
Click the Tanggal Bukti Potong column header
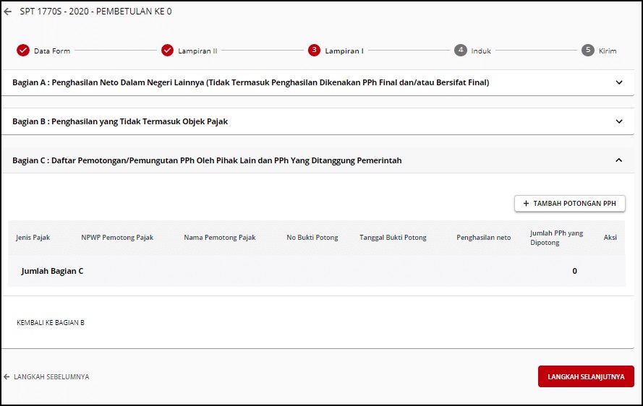click(x=393, y=238)
